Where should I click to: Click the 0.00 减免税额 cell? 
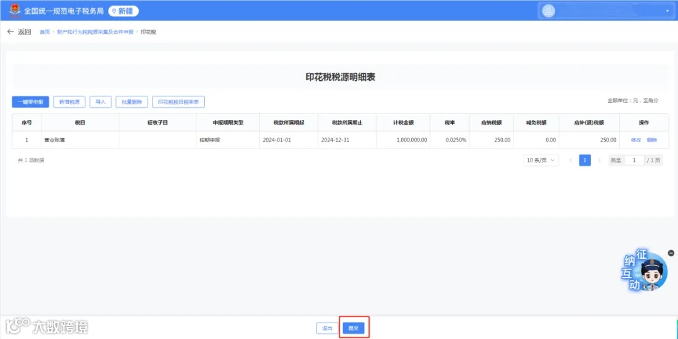(536, 140)
